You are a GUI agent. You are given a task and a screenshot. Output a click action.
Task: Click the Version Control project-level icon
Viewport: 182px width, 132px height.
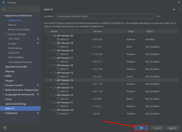[x=38, y=85]
